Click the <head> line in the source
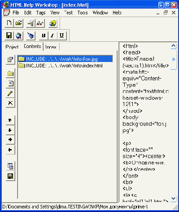 point(131,53)
